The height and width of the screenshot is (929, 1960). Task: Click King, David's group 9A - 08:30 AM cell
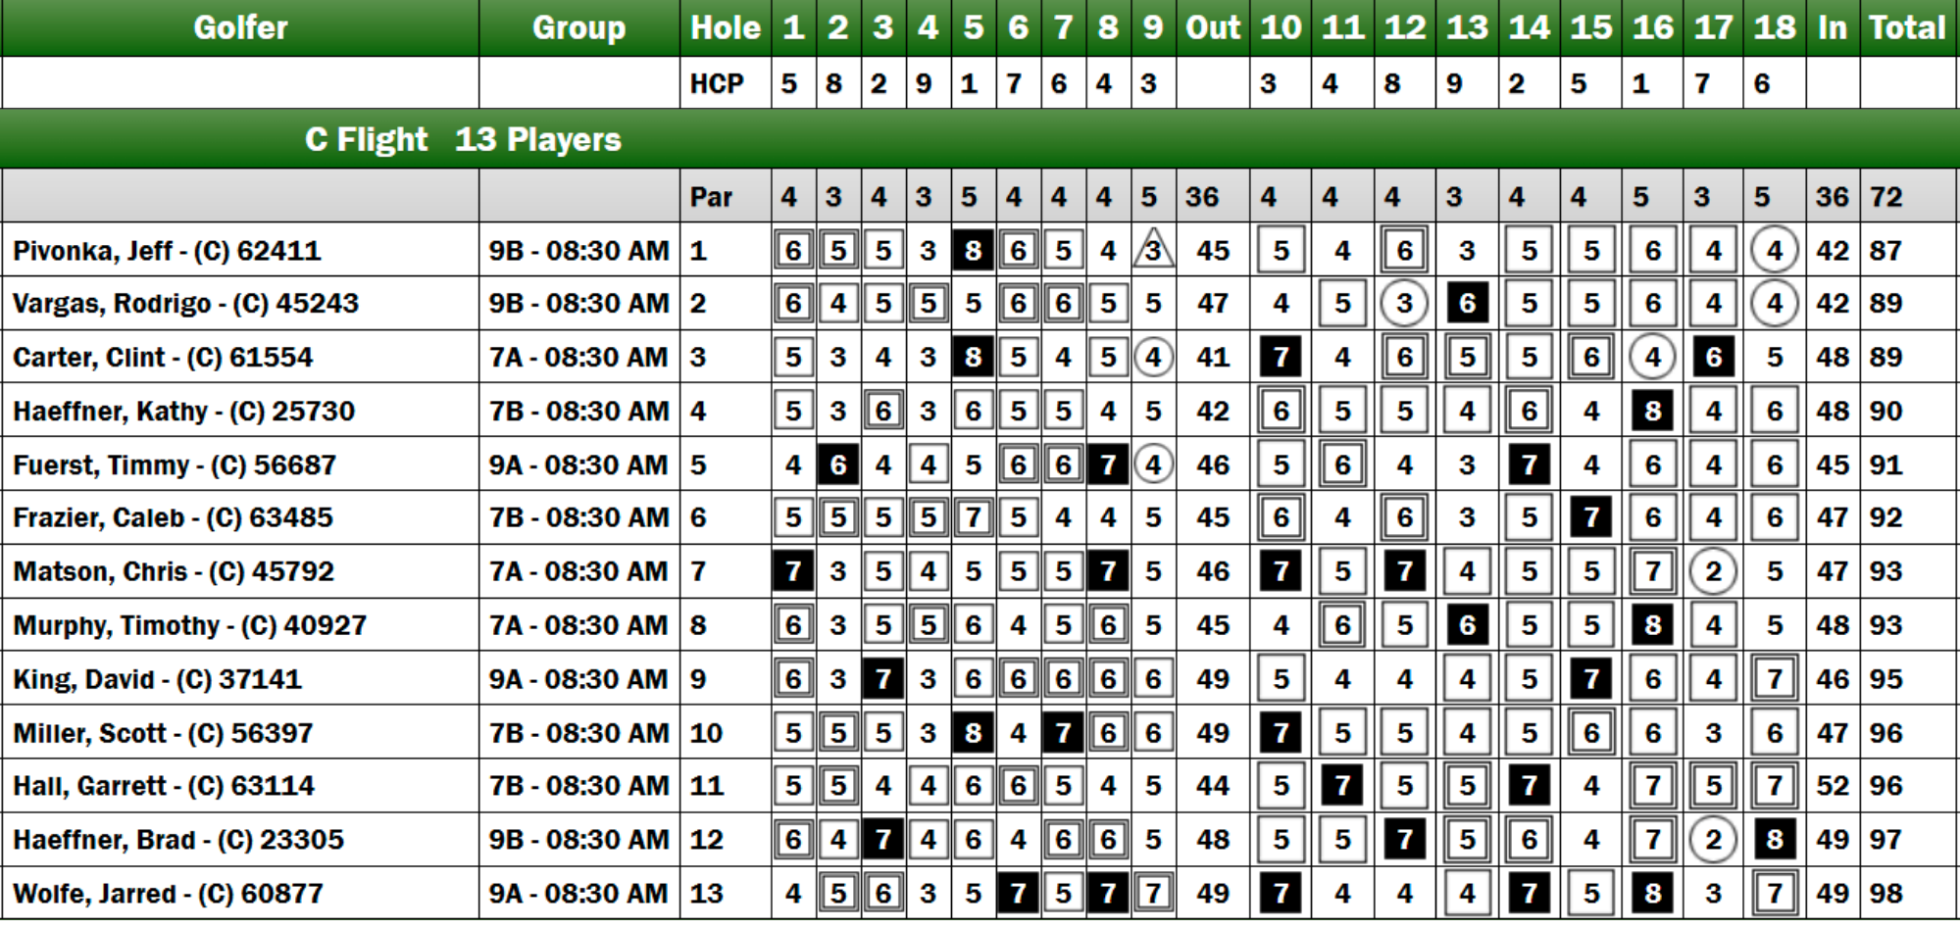(578, 679)
